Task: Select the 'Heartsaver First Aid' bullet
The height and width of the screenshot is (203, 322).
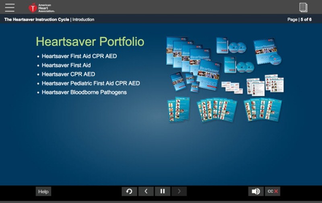Action: (x=66, y=65)
